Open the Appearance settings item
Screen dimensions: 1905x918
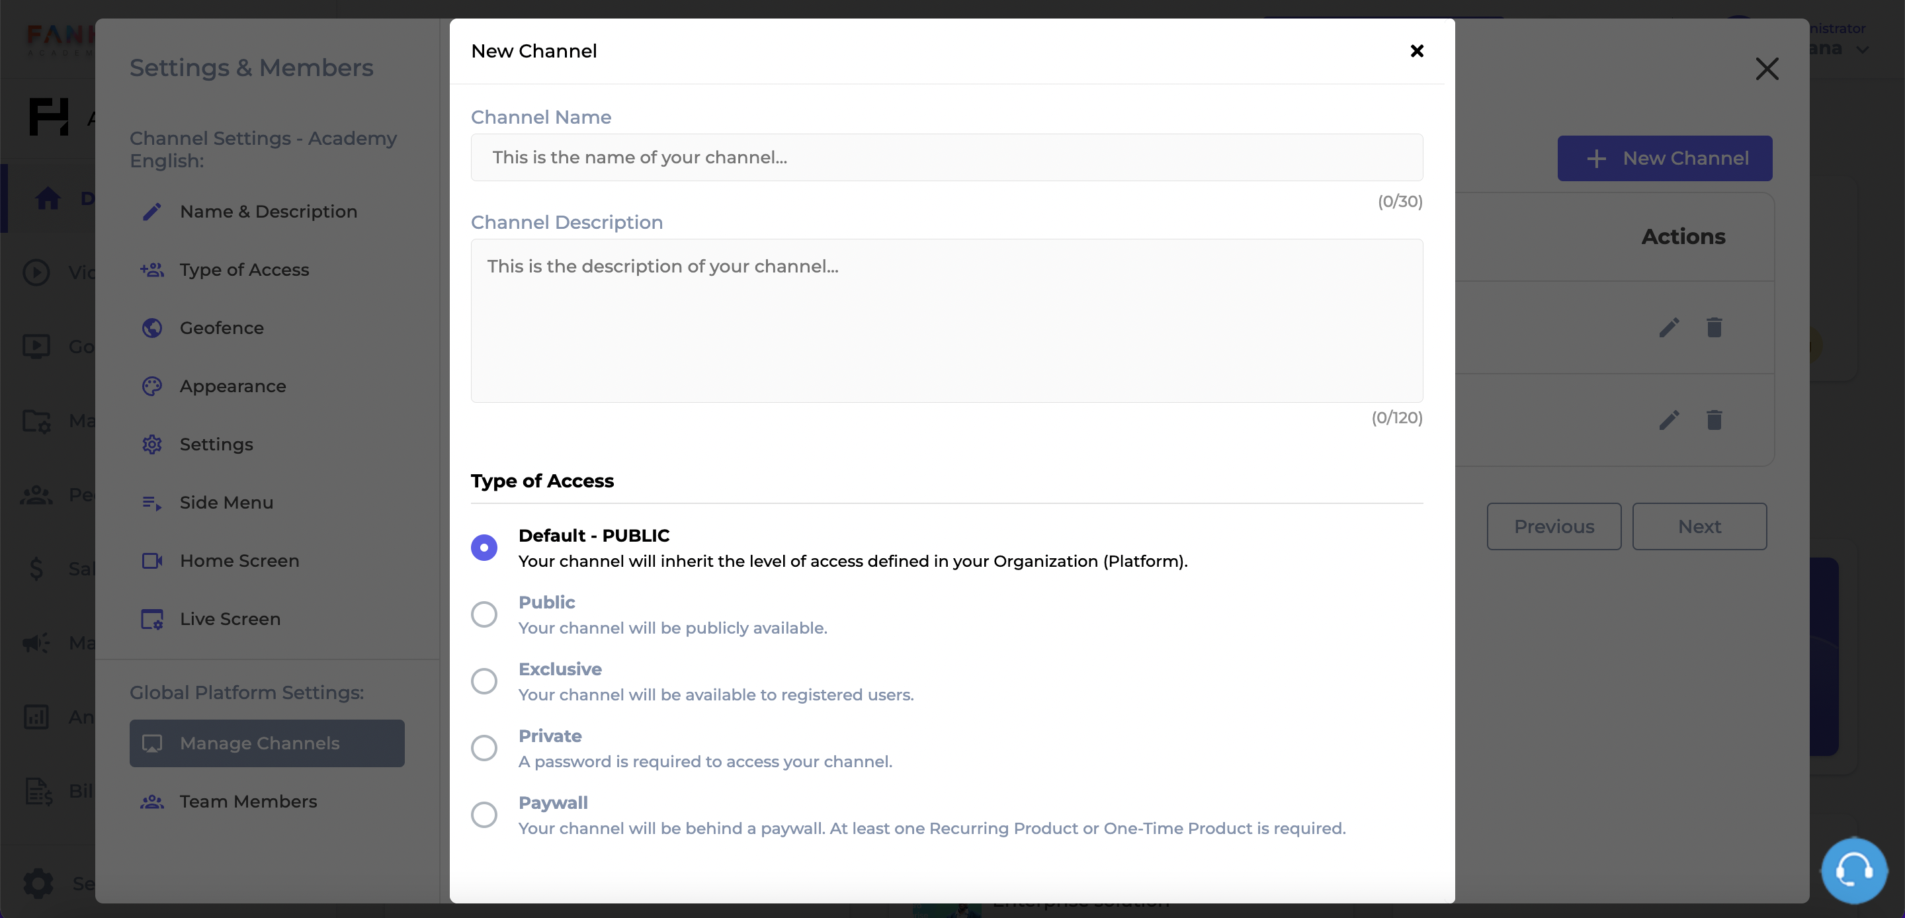pyautogui.click(x=267, y=387)
